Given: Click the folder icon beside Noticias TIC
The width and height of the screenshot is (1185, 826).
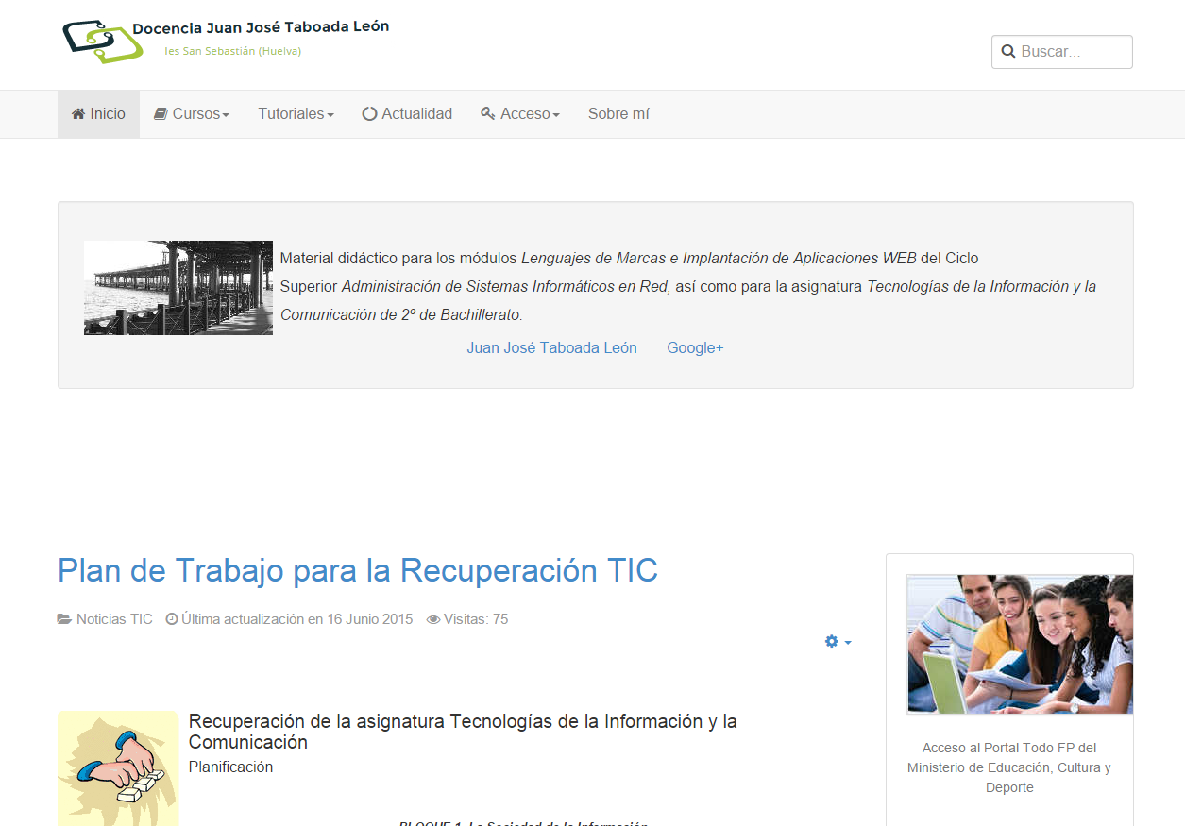Looking at the screenshot, I should [x=64, y=619].
